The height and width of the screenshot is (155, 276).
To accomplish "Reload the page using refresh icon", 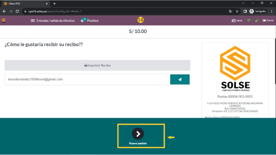I will coord(17,11).
